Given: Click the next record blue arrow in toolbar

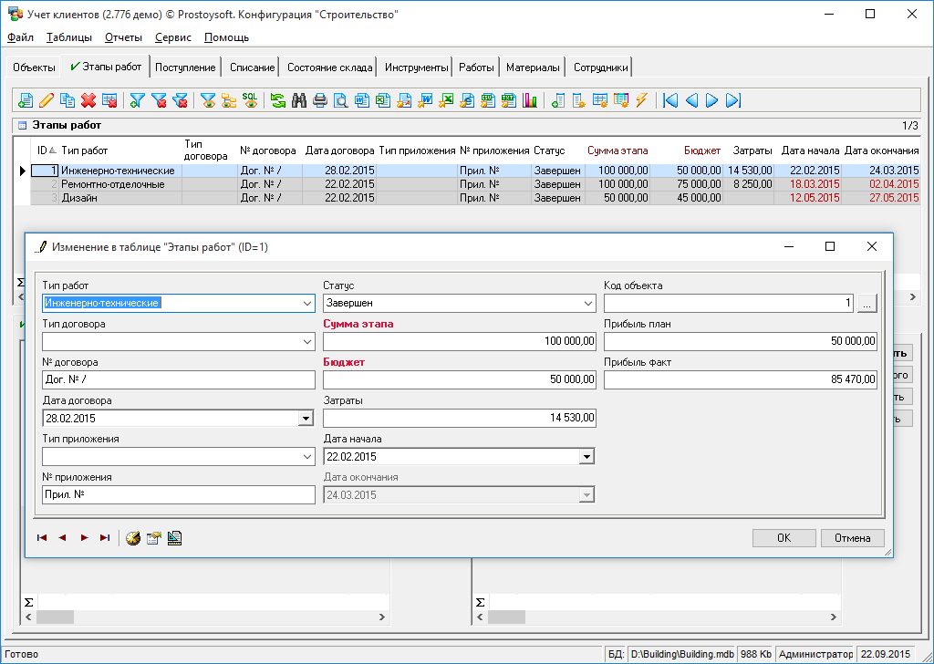Looking at the screenshot, I should (x=711, y=100).
